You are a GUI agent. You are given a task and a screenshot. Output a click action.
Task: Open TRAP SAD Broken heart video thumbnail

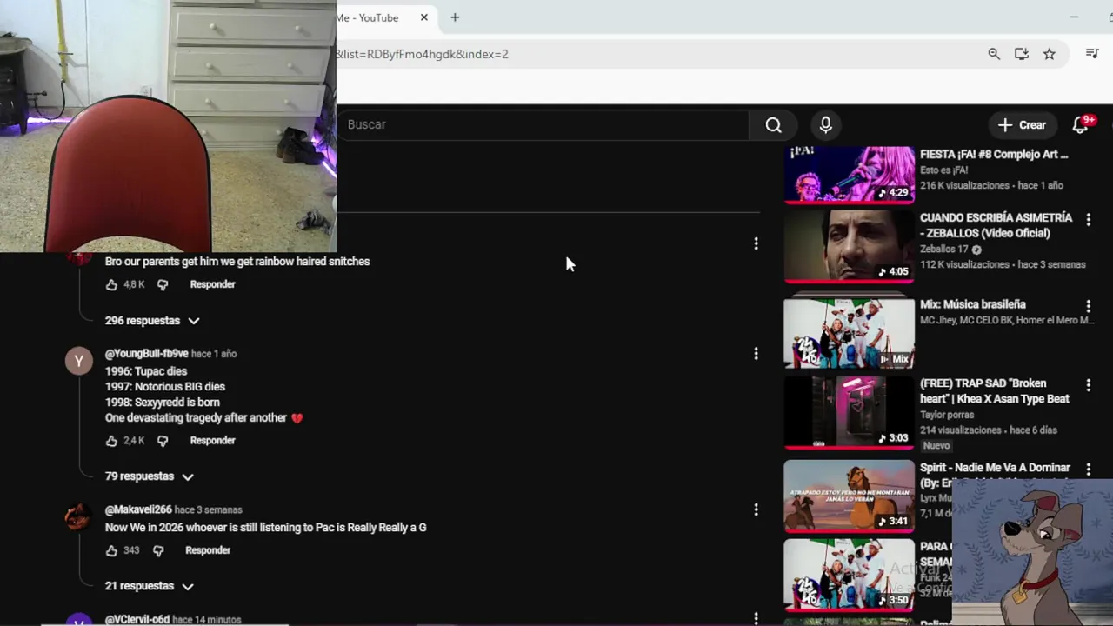pos(850,412)
